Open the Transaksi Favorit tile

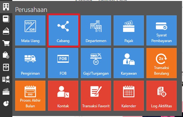pyautogui.click(x=96, y=96)
